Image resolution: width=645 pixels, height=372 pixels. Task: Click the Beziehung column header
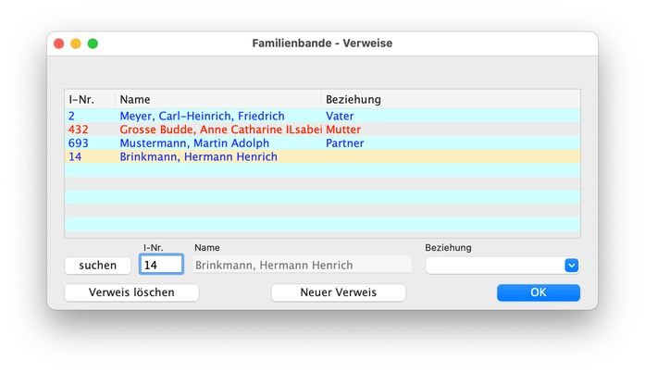tap(450, 99)
